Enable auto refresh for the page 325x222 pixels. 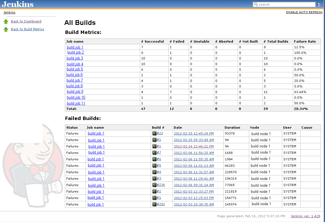[x=304, y=12]
